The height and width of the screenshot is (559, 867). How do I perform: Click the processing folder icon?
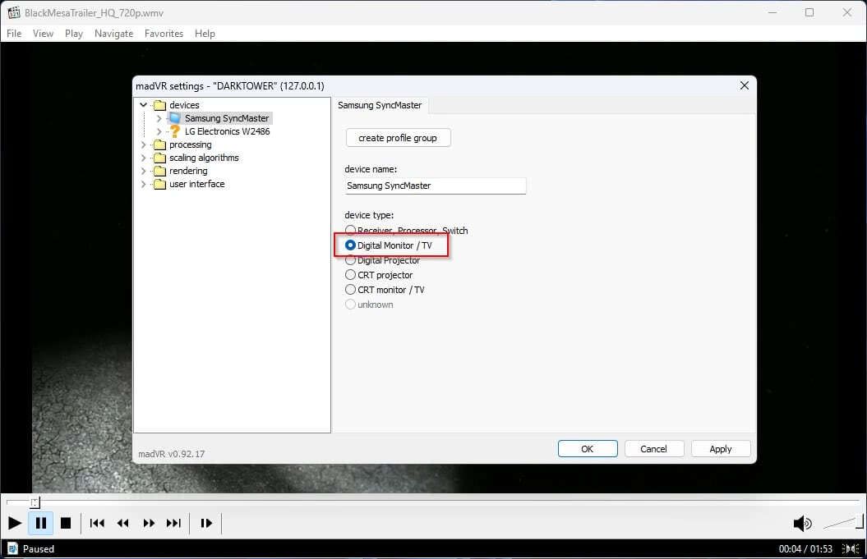pyautogui.click(x=159, y=144)
